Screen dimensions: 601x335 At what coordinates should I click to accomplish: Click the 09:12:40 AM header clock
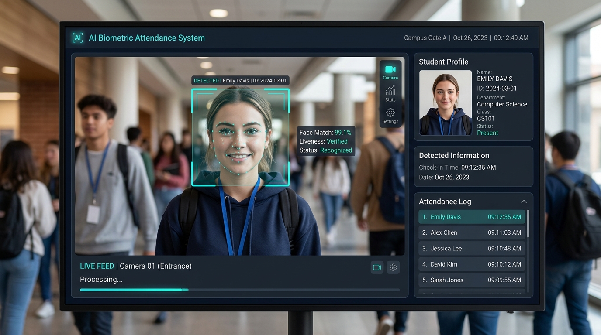click(511, 38)
